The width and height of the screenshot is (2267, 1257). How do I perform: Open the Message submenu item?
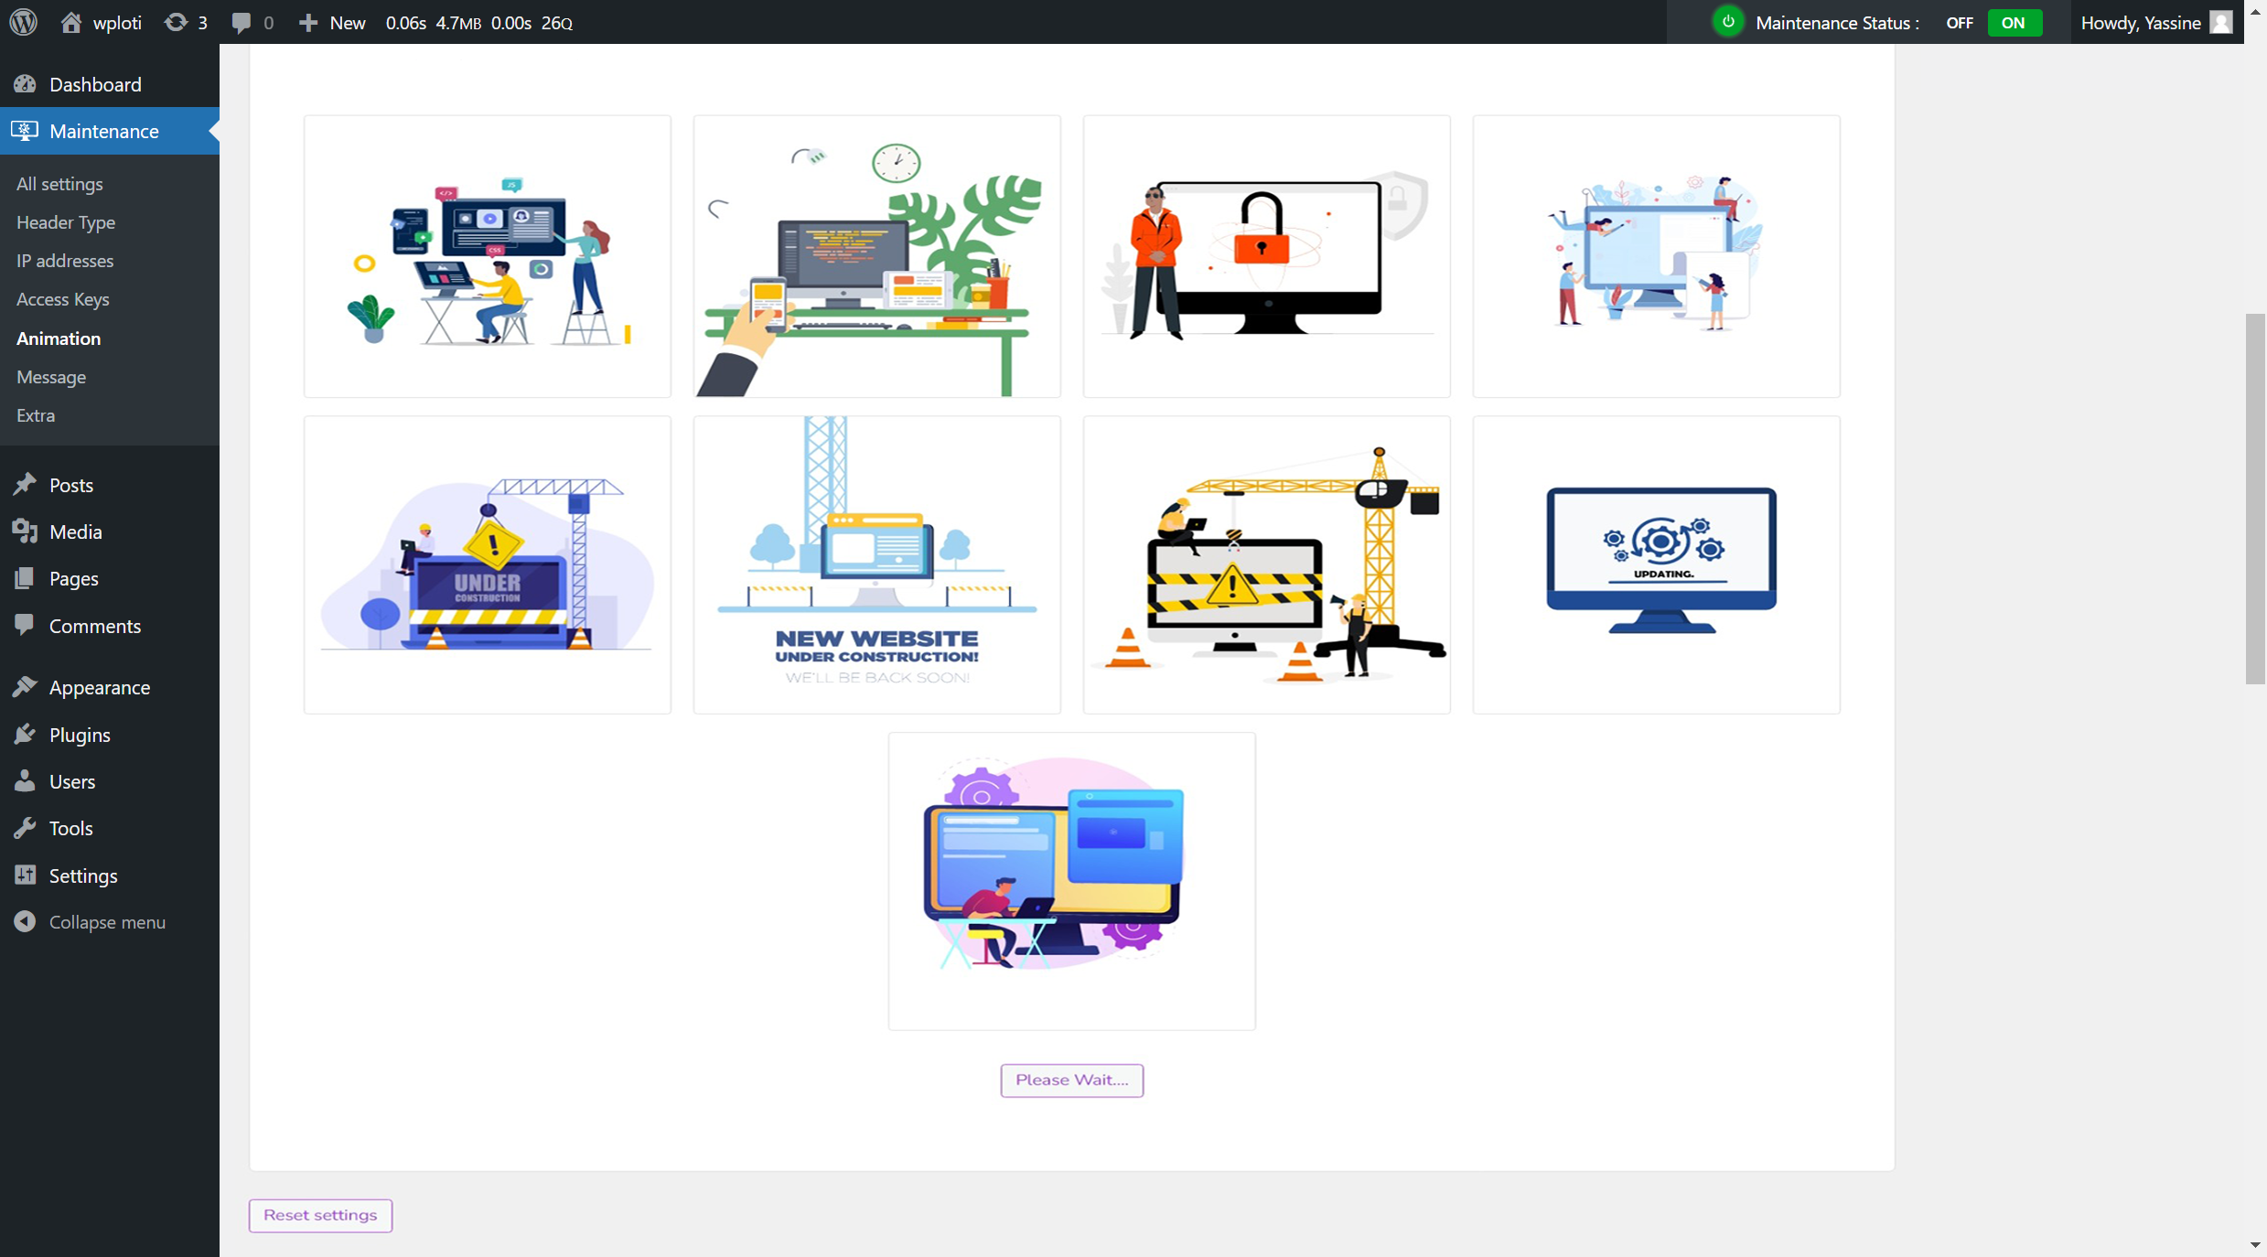[51, 377]
